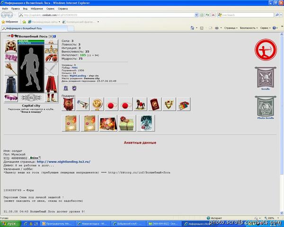This screenshot has height=227, width=284.
Task: Click the 7961 victories link
Action: 74,68
